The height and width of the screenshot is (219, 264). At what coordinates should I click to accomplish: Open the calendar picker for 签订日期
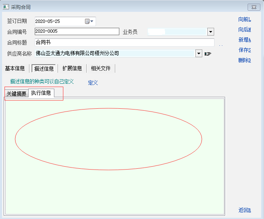point(89,21)
